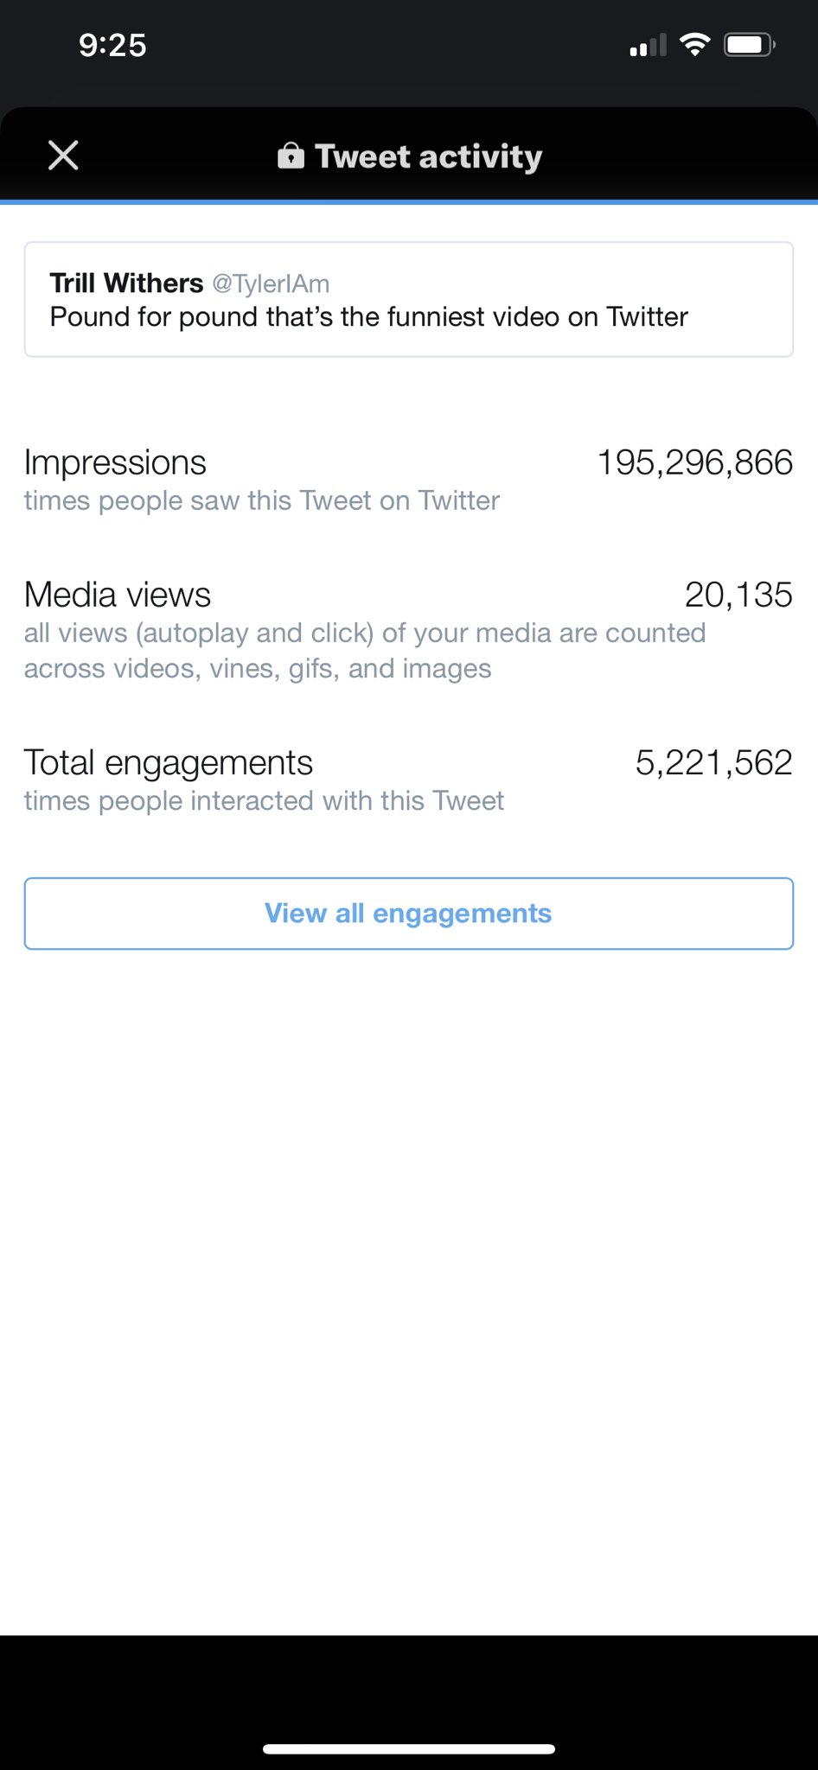Tap the cellular signal bars icon
Image resolution: width=818 pixels, height=1770 pixels.
(648, 45)
